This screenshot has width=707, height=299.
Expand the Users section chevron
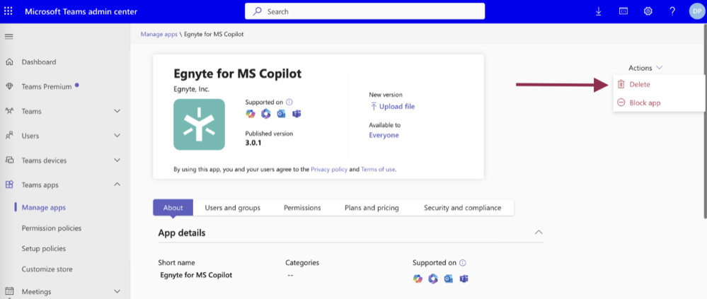[x=117, y=136]
